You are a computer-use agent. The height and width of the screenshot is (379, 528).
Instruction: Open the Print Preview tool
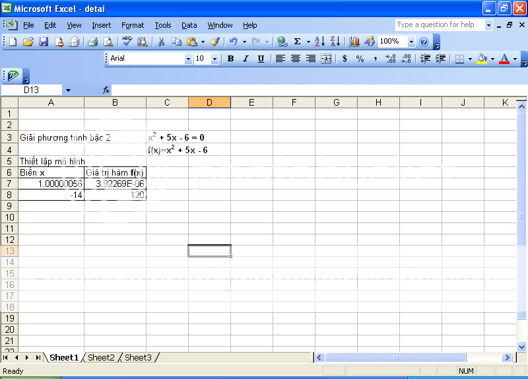(x=108, y=42)
